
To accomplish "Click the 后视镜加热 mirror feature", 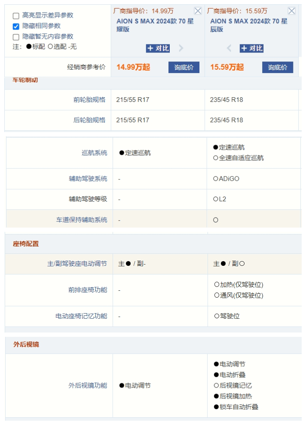I will (233, 396).
